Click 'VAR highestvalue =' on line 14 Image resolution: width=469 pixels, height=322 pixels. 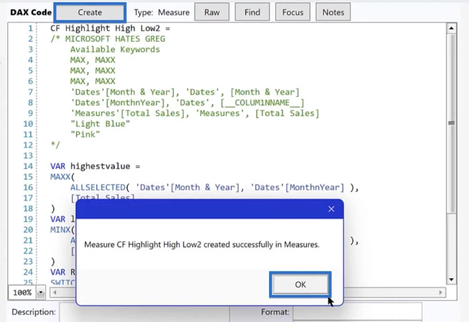click(95, 166)
